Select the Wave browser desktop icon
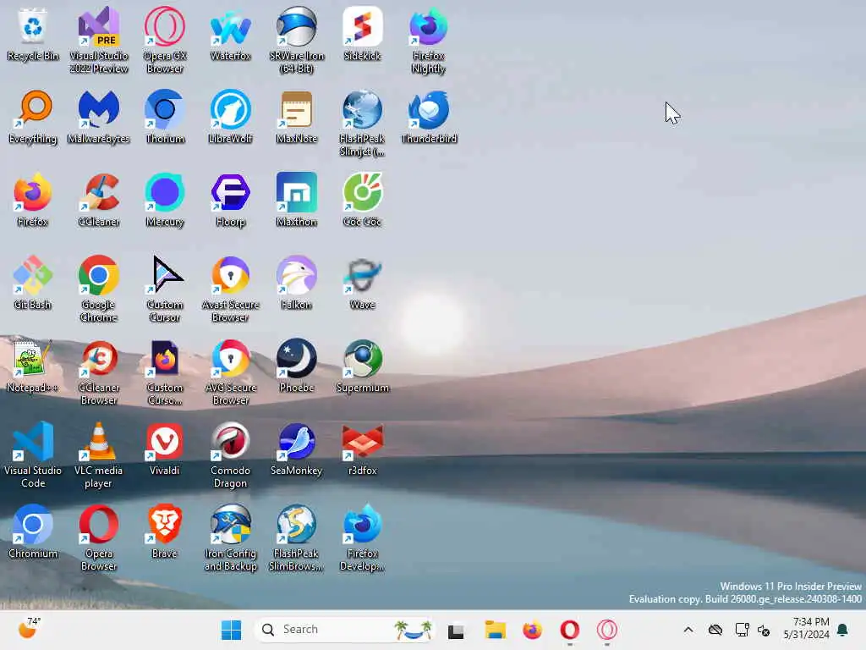The image size is (866, 650). click(x=362, y=284)
